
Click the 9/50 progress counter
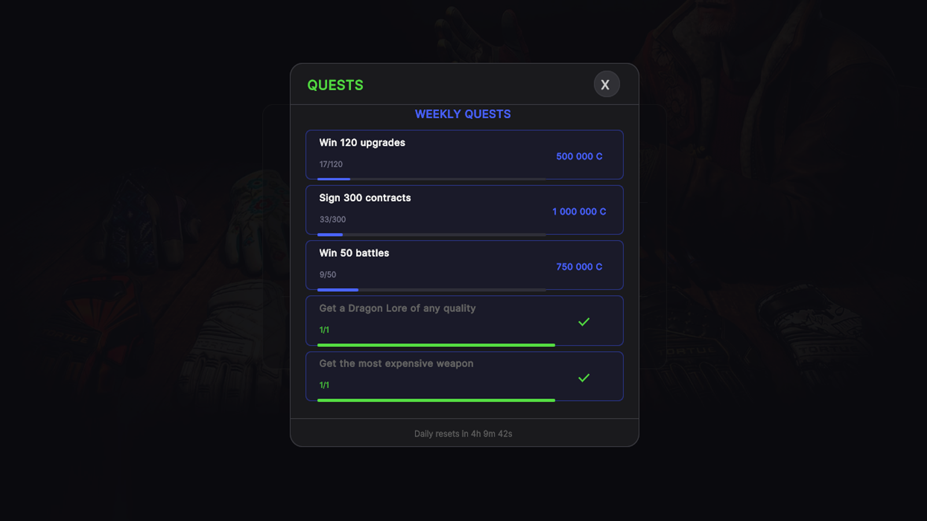click(x=327, y=274)
